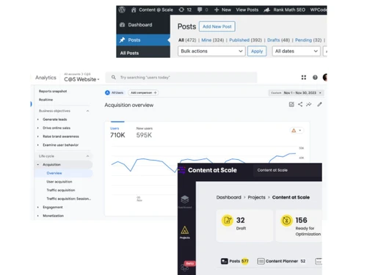Select Overview under Acquisition

click(54, 173)
